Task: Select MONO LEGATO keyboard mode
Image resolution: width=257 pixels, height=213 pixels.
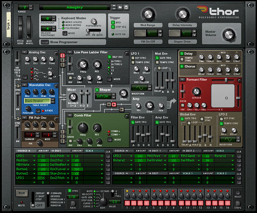Action: [63, 22]
